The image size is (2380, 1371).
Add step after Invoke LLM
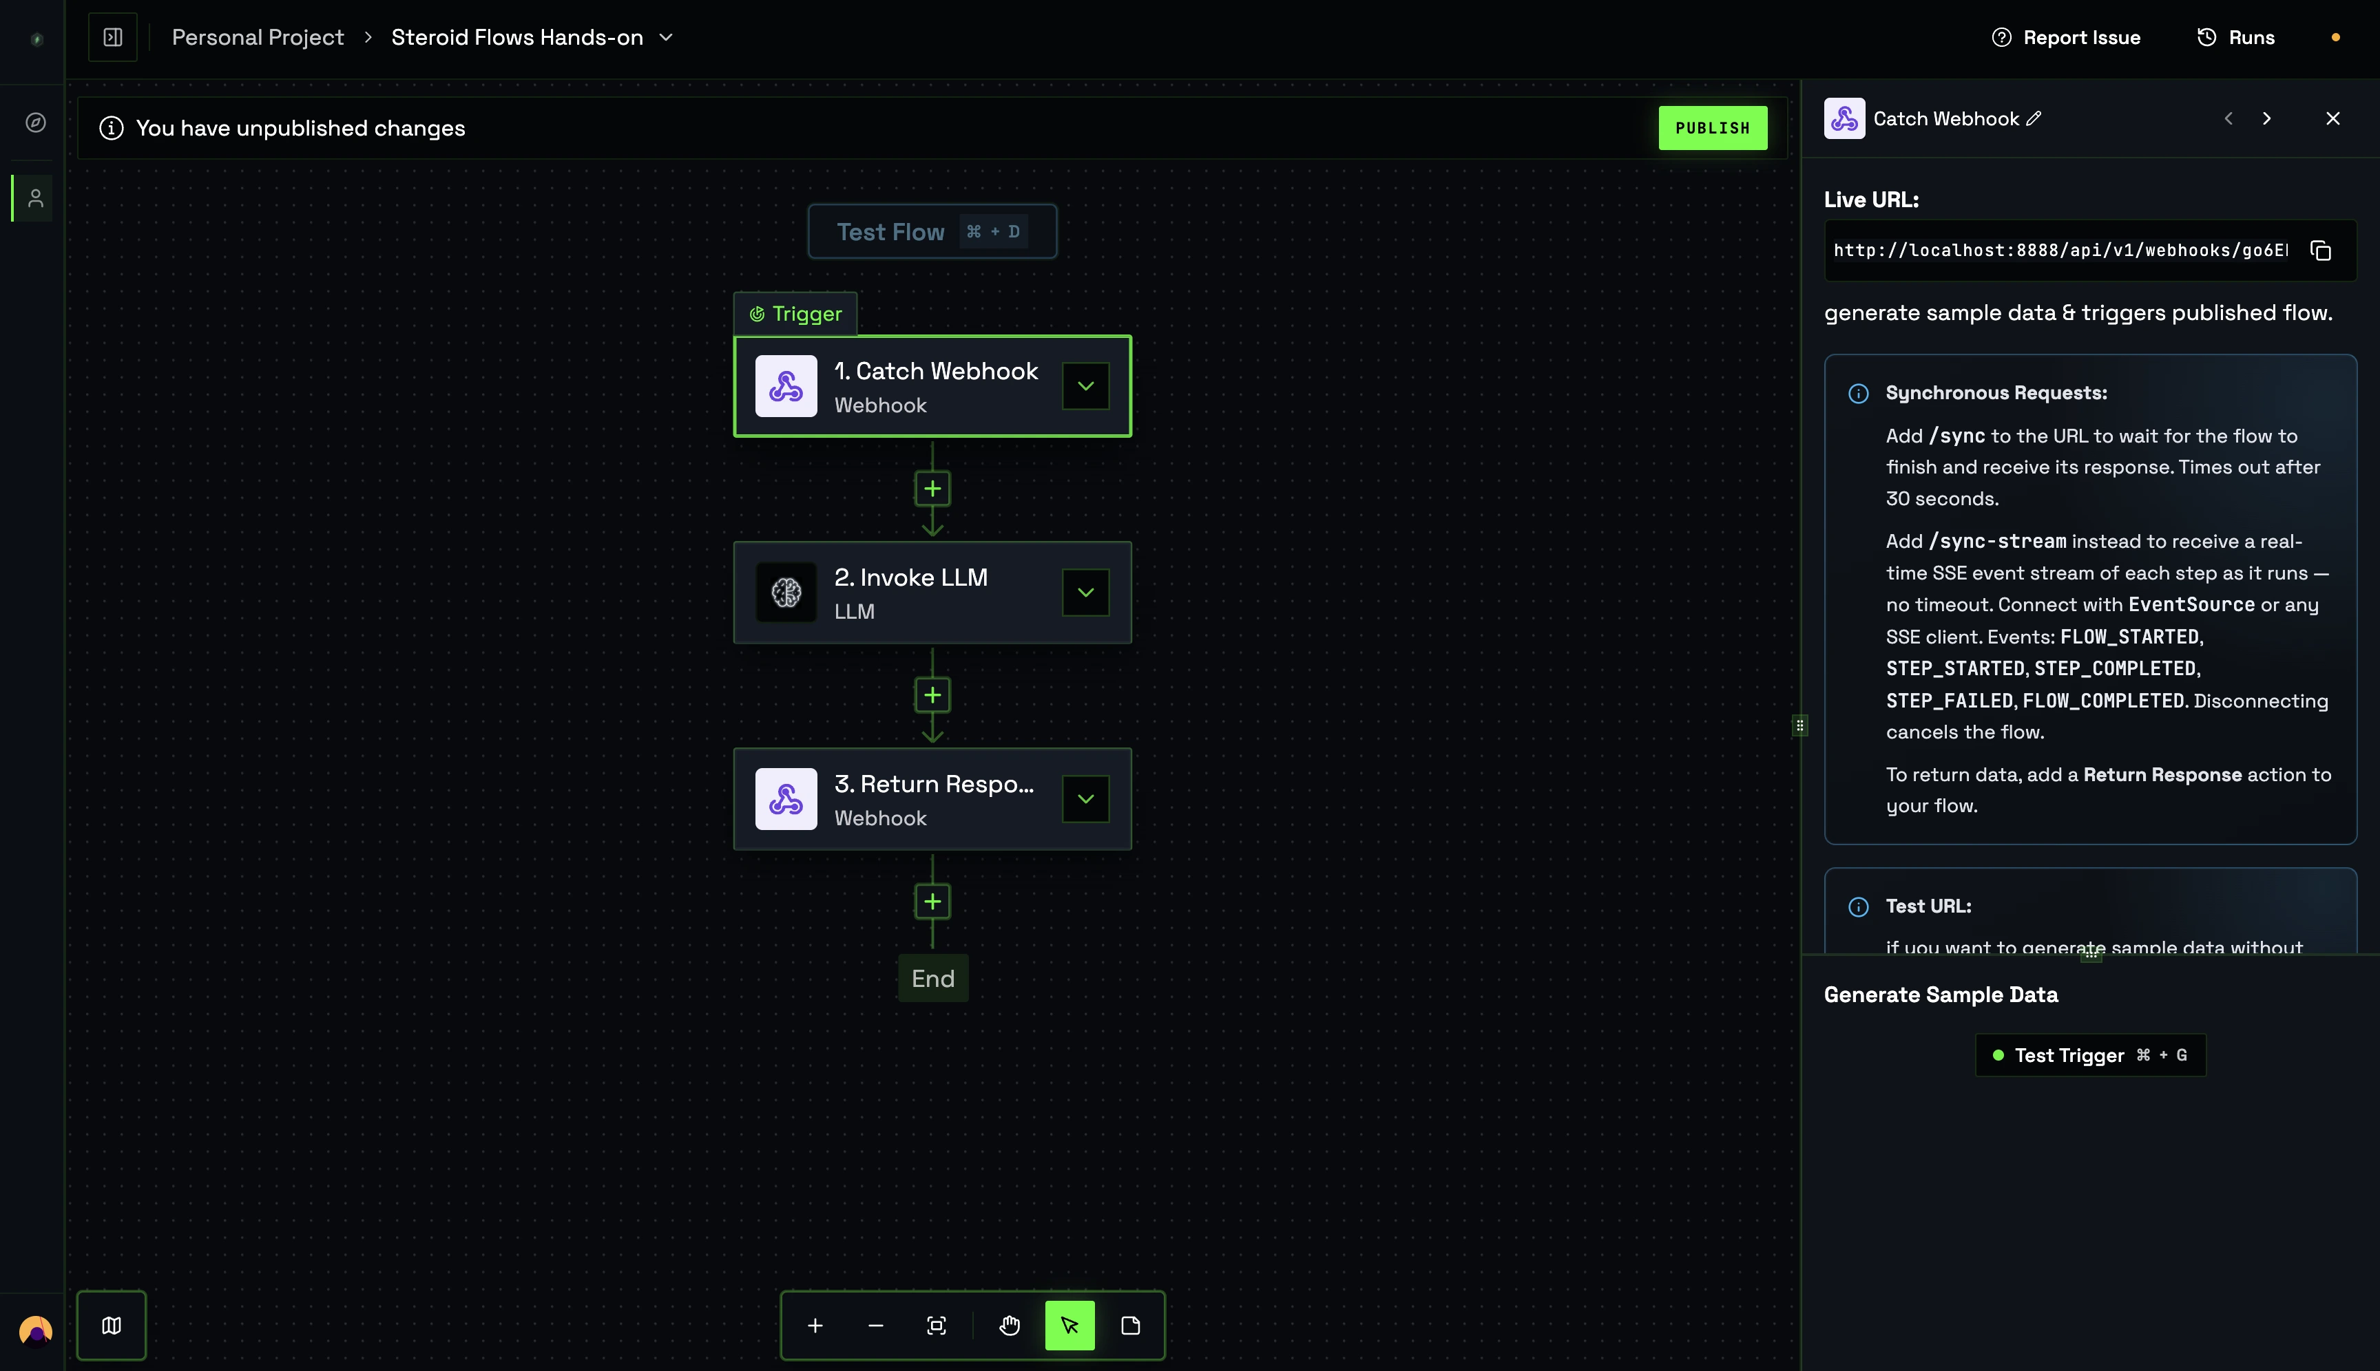[932, 695]
